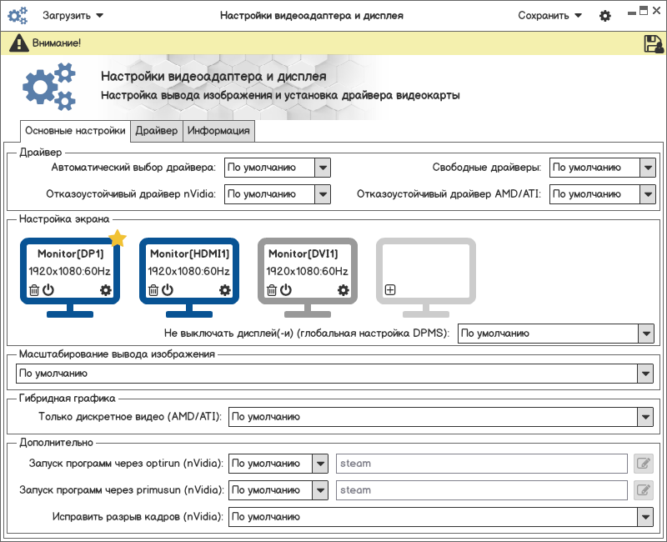
Task: Select the Monitor[DVI1] name label
Action: (303, 254)
